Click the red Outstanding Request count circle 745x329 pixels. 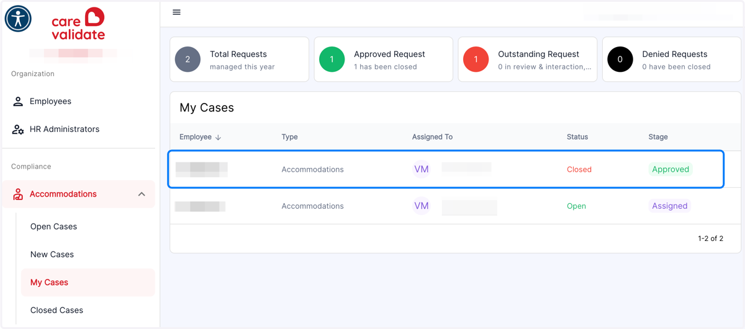[476, 59]
